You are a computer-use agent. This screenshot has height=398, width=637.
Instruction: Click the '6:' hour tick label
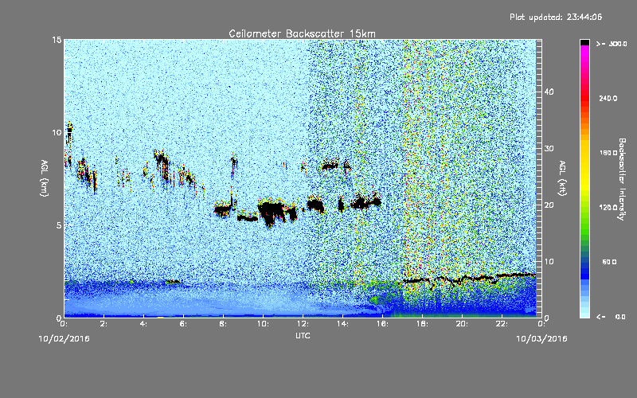[x=184, y=324]
